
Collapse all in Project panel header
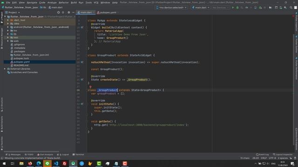point(63,13)
